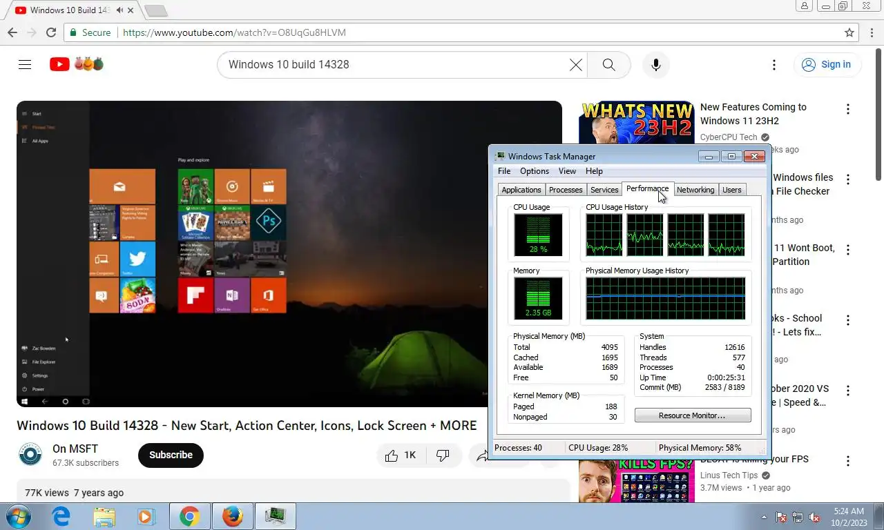Select the Performance tab

pos(647,189)
